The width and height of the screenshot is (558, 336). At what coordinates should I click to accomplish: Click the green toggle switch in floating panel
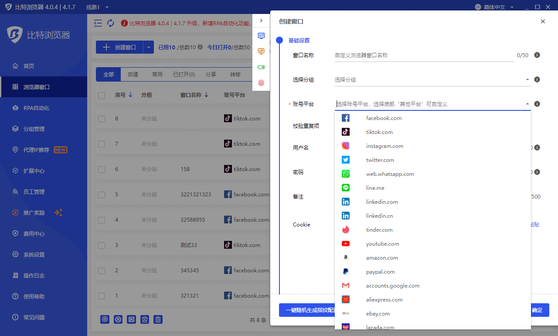tap(261, 67)
